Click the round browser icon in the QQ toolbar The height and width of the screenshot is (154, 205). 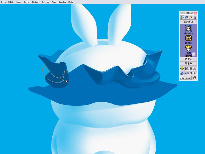click(x=191, y=17)
